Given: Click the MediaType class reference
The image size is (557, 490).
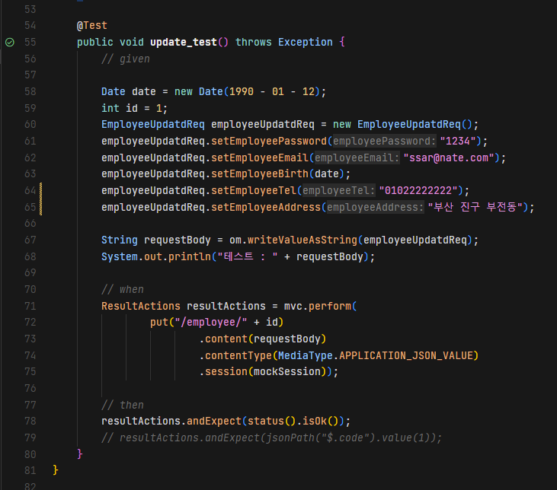Looking at the screenshot, I should [305, 355].
